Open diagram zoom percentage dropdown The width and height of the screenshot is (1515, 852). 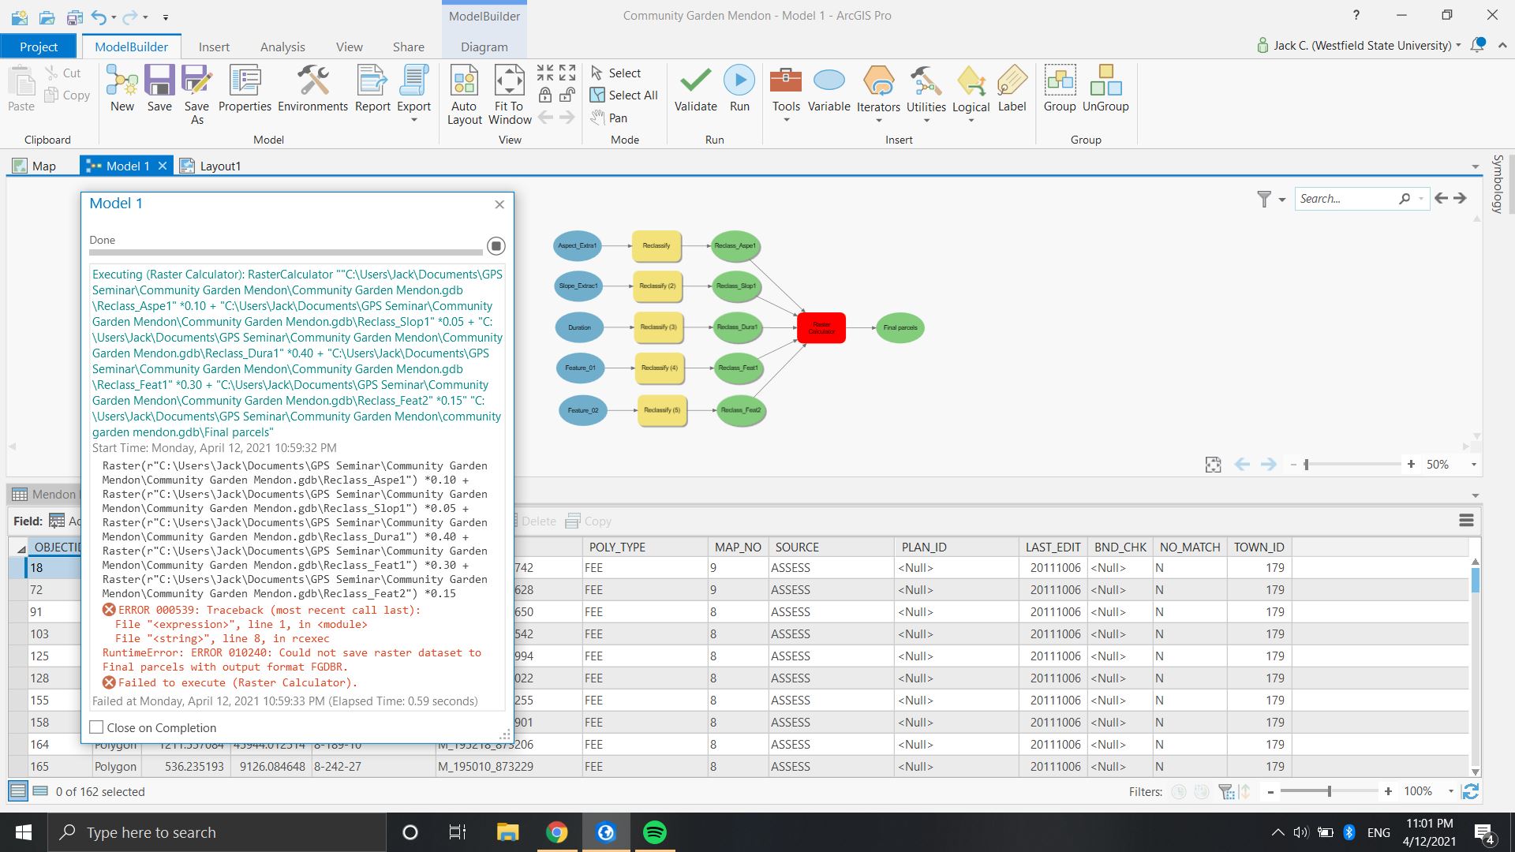click(1473, 465)
